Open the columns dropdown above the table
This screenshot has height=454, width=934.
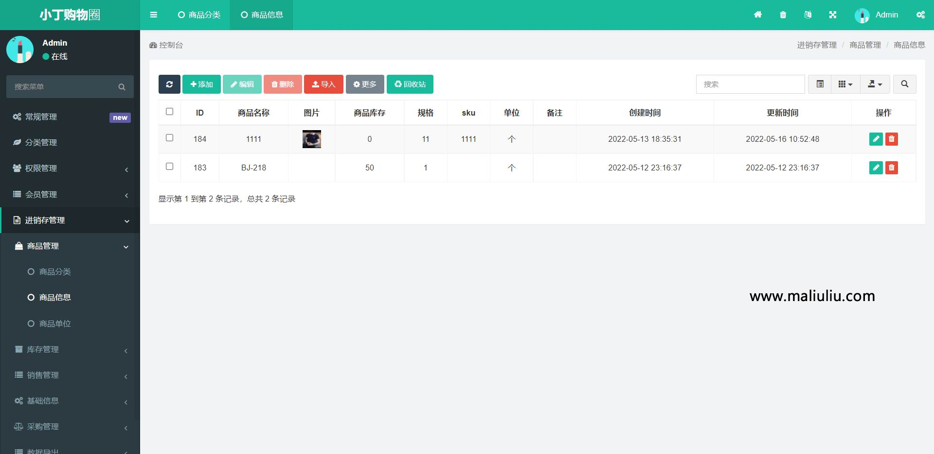(x=845, y=84)
